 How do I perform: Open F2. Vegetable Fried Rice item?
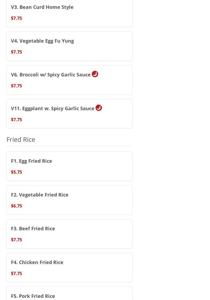click(x=40, y=195)
